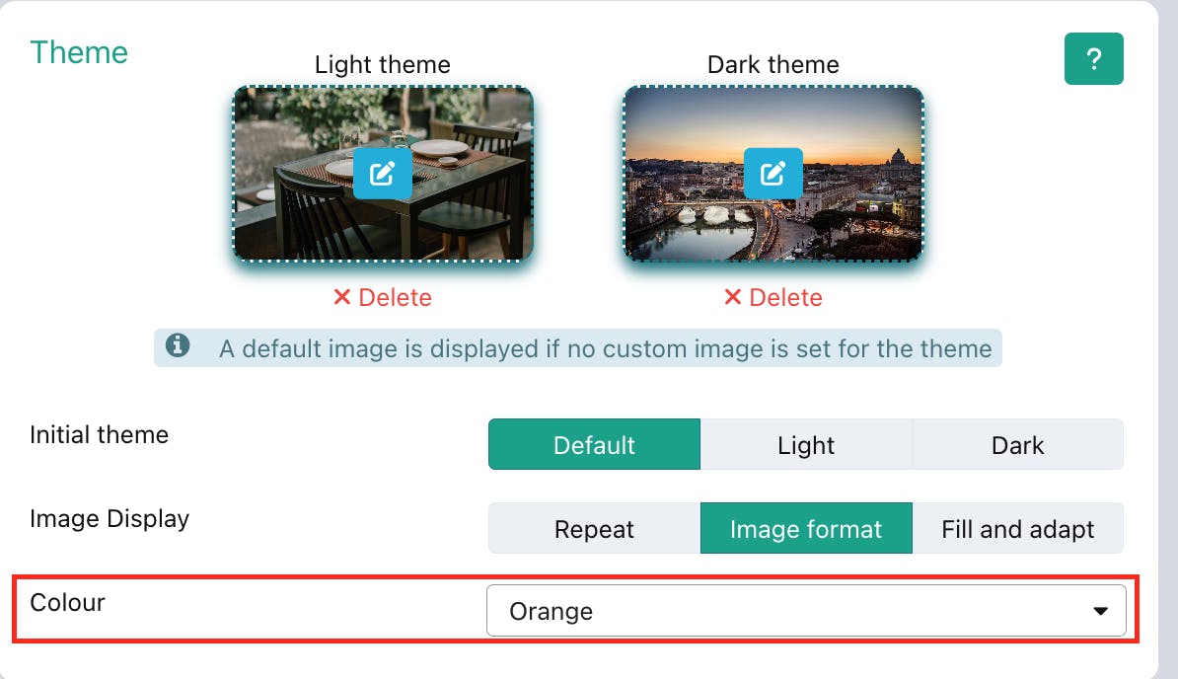This screenshot has height=679, width=1178.
Task: Click the Theme section heading
Action: pos(79,52)
